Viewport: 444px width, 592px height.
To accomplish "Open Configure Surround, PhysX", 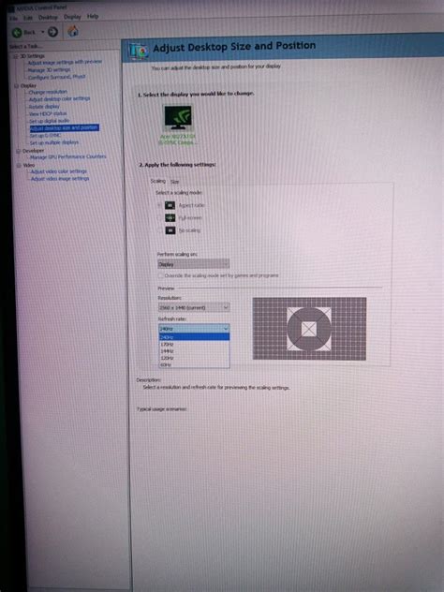I will (x=57, y=77).
